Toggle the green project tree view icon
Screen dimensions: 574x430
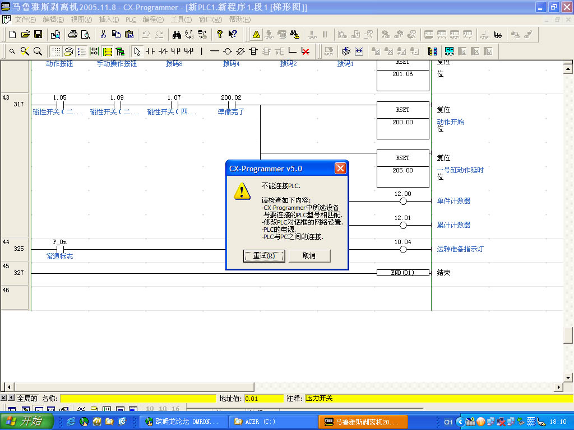click(120, 51)
